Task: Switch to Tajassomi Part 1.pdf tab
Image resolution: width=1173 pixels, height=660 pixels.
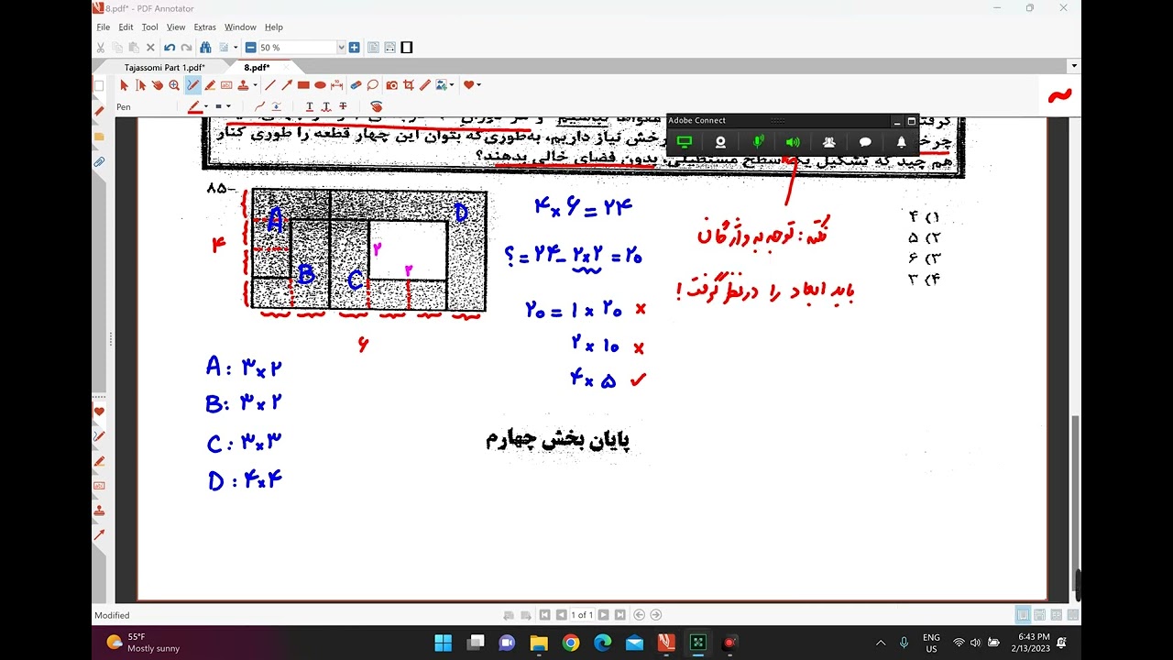Action: (x=164, y=68)
